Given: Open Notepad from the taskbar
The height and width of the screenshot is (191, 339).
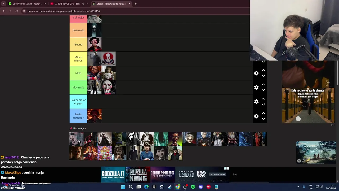Looking at the screenshot, I should (x=216, y=187).
